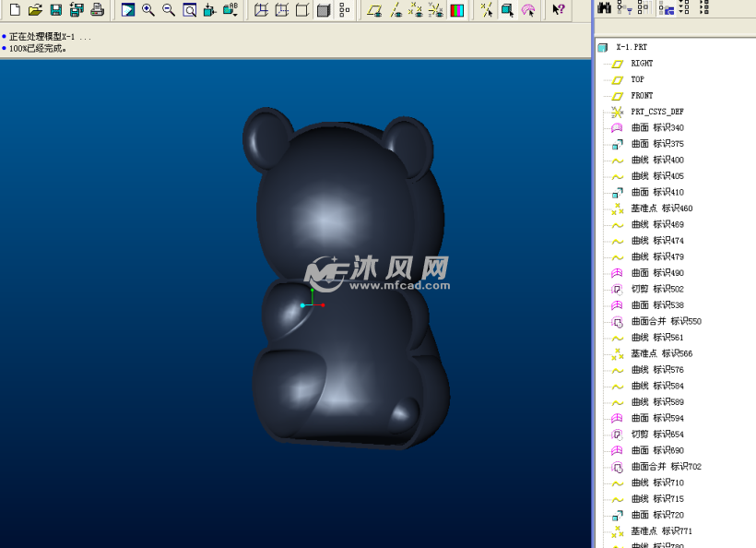
Task: Switch display to No Hidden mode
Action: (x=302, y=9)
